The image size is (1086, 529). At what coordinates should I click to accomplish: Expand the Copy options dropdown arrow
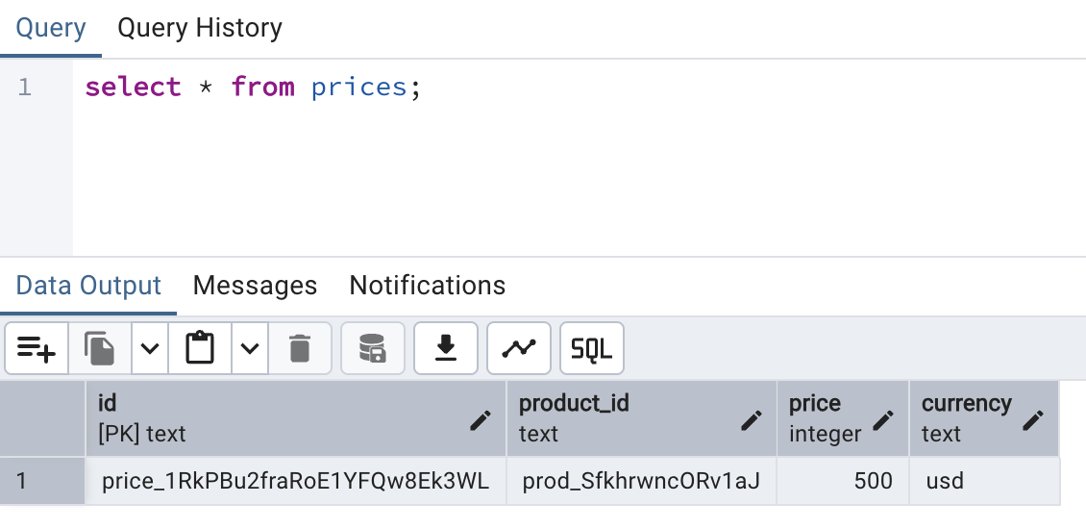150,348
